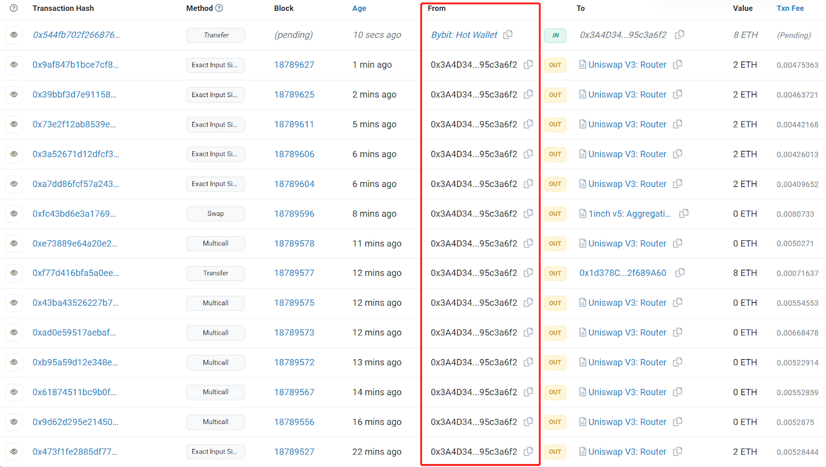Open the Bybit: Hot Wallet address page
826x467 pixels.
464,35
